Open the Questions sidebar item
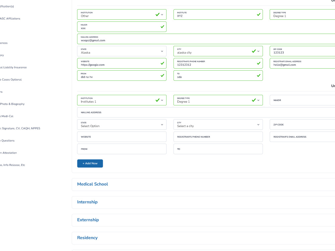This screenshot has width=335, height=251. click(x=7, y=141)
